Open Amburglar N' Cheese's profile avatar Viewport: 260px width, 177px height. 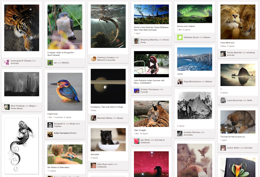point(7,62)
